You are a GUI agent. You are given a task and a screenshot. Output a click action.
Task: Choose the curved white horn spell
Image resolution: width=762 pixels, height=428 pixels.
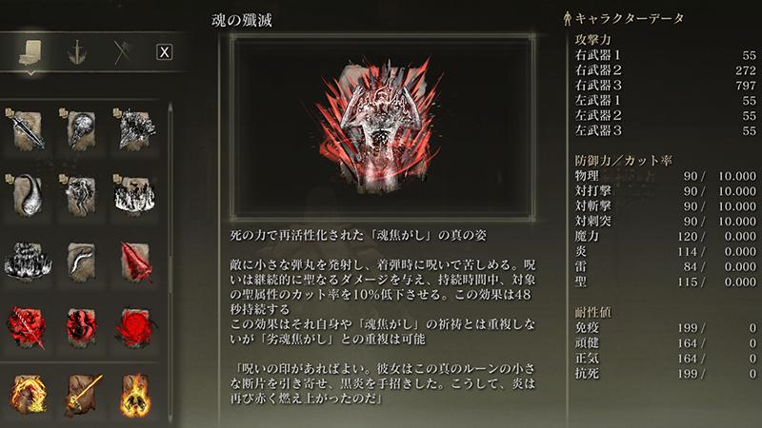click(81, 263)
